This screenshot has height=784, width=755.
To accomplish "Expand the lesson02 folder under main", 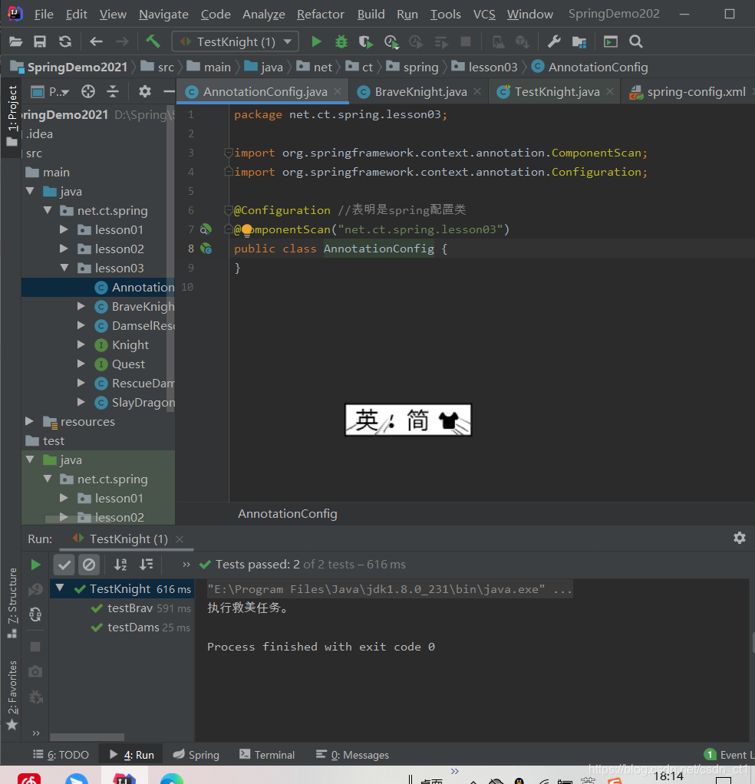I will pyautogui.click(x=64, y=249).
